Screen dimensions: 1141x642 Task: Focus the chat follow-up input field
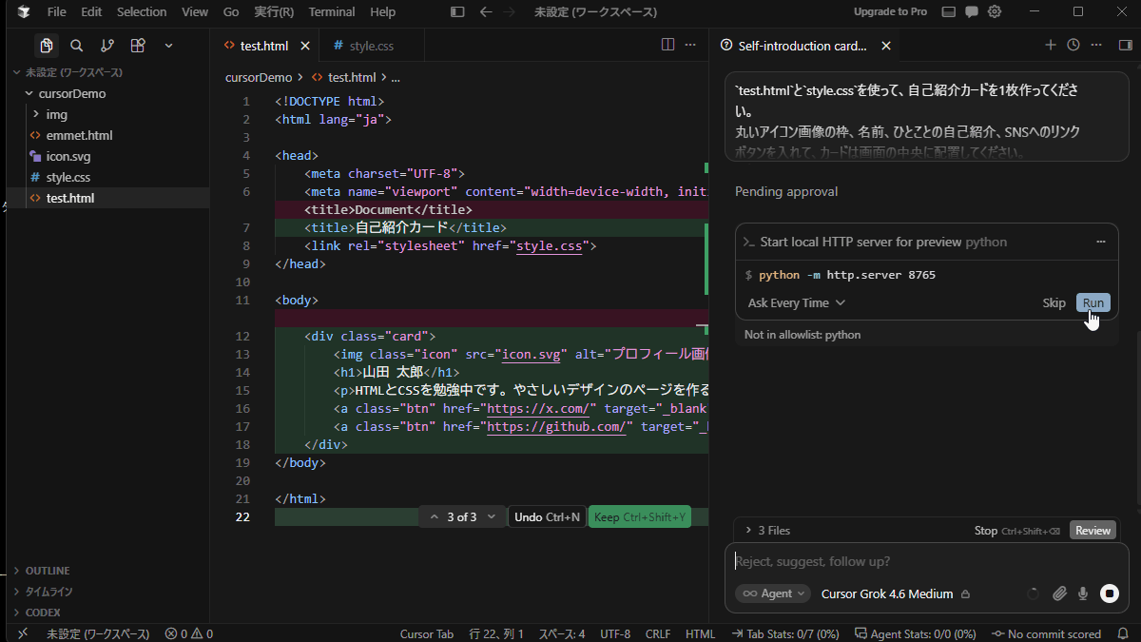point(927,561)
